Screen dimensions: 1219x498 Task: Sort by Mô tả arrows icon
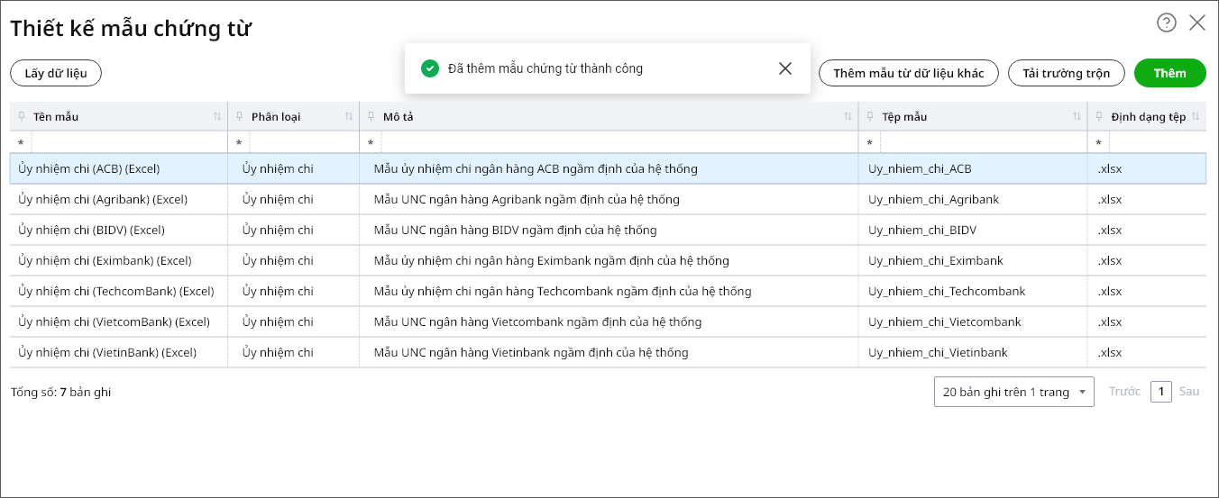click(848, 117)
